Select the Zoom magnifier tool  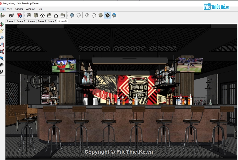pyautogui.click(x=2, y=38)
